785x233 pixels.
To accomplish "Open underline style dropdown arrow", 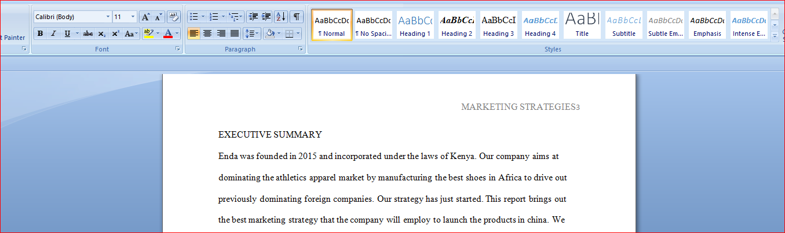I will tap(76, 34).
